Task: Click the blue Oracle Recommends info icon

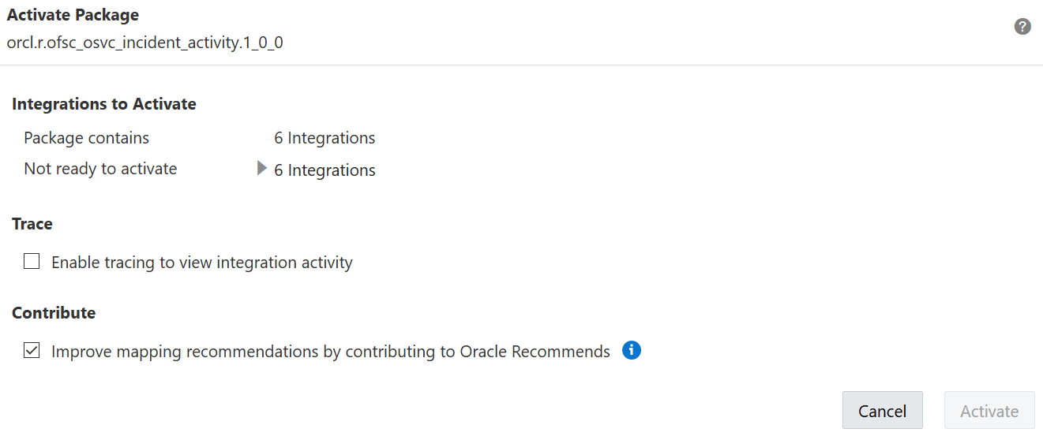Action: 631,350
